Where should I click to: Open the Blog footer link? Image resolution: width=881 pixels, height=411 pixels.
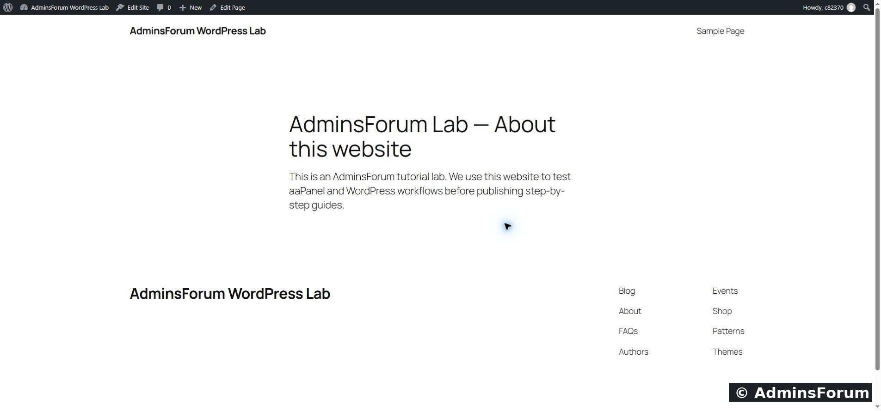tap(627, 291)
